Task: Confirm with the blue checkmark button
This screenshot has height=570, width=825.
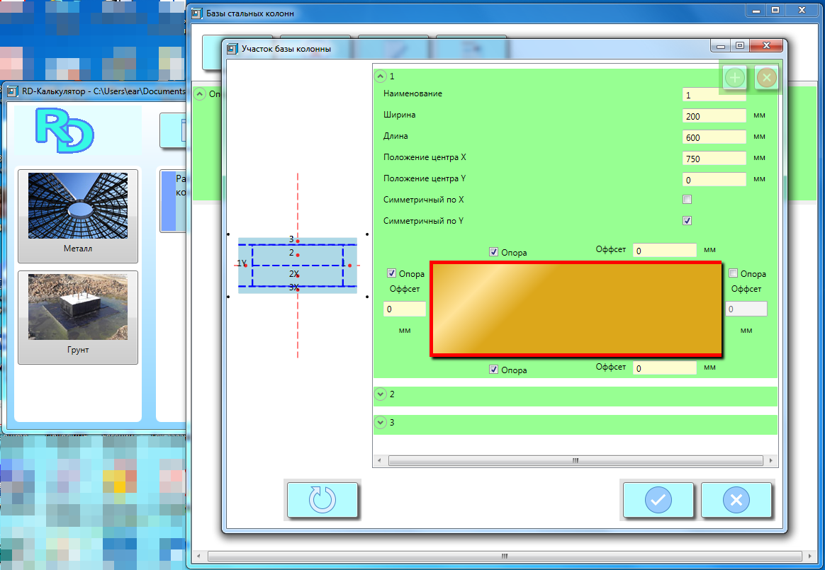Action: pyautogui.click(x=658, y=499)
